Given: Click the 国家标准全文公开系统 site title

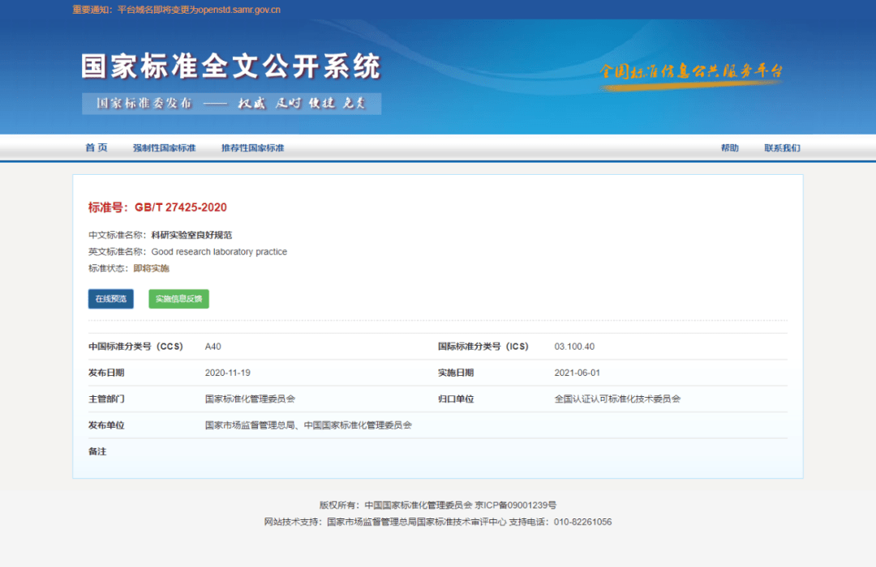Looking at the screenshot, I should coord(230,66).
